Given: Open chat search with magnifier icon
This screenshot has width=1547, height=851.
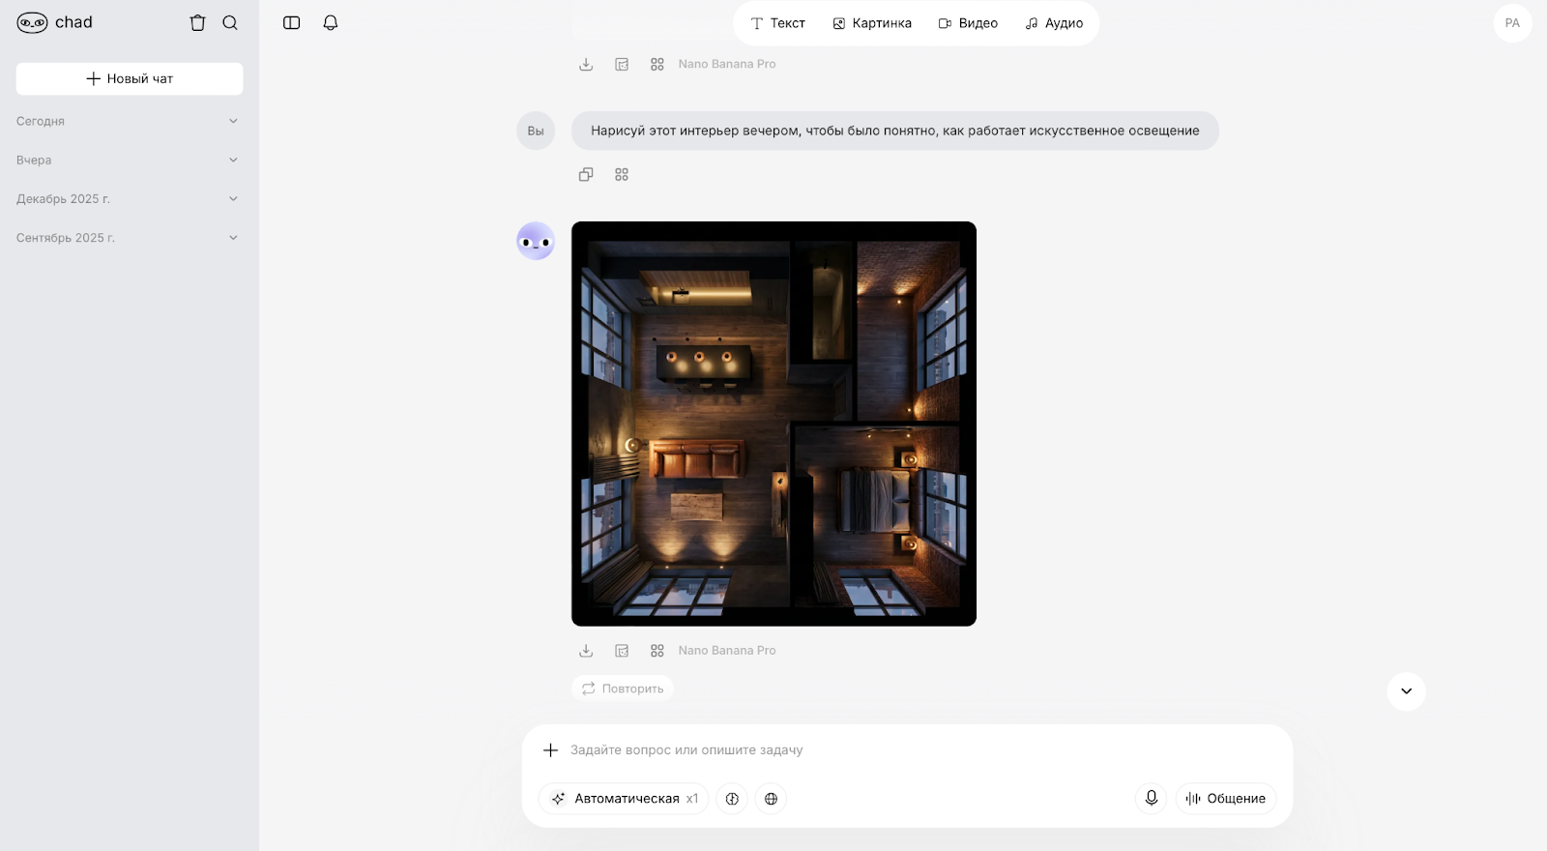Looking at the screenshot, I should pyautogui.click(x=230, y=23).
